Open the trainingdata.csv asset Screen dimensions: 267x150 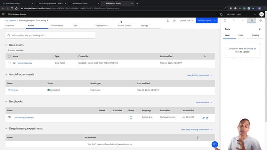pos(25,63)
